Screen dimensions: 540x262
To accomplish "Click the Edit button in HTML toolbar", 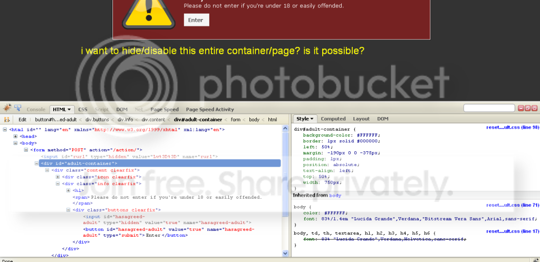I will [22, 120].
